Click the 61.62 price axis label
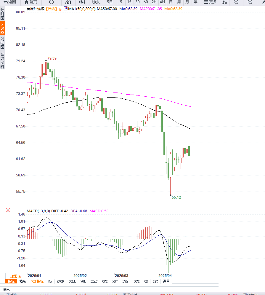265x295 pixels. 20,159
